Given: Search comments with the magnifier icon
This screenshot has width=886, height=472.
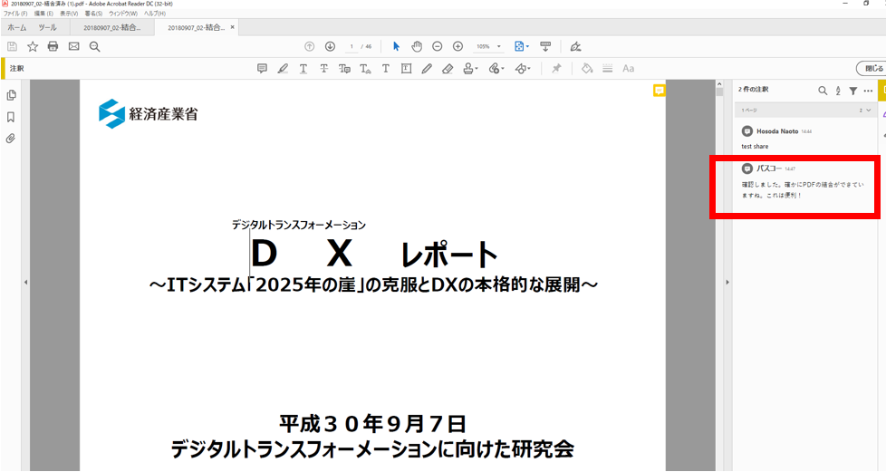Looking at the screenshot, I should point(823,91).
